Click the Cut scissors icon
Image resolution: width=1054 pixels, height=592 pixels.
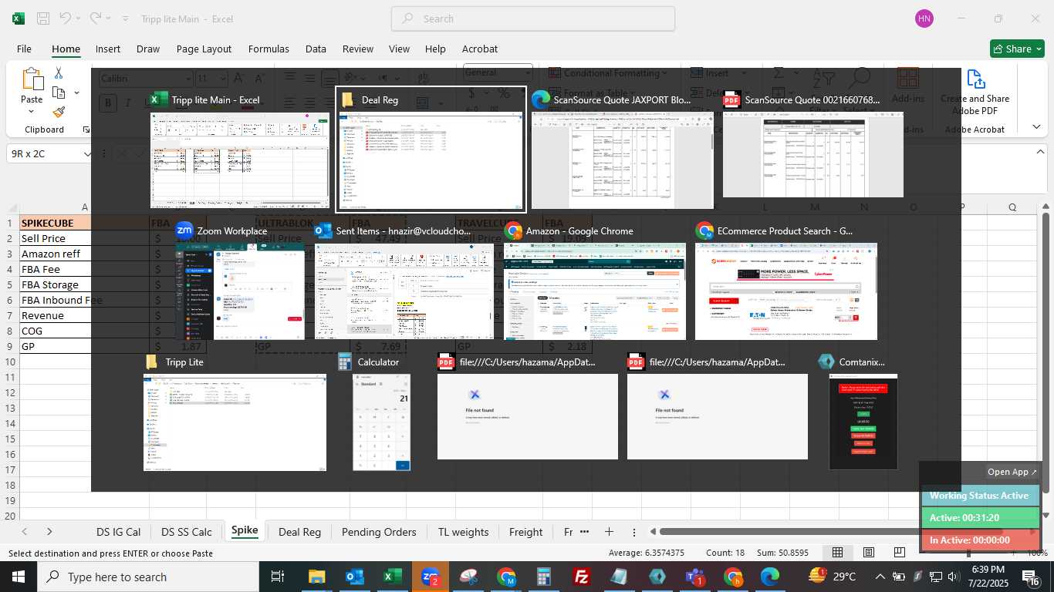tap(59, 73)
